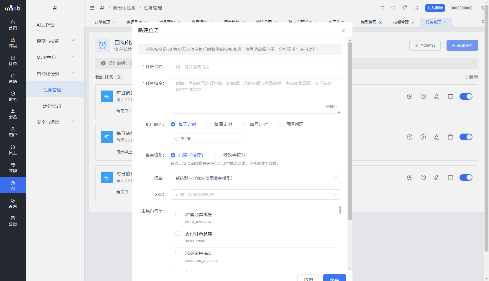This screenshot has width=489, height=281.
Task: Select the 修改需确认 autonomy radio option
Action: (231, 155)
